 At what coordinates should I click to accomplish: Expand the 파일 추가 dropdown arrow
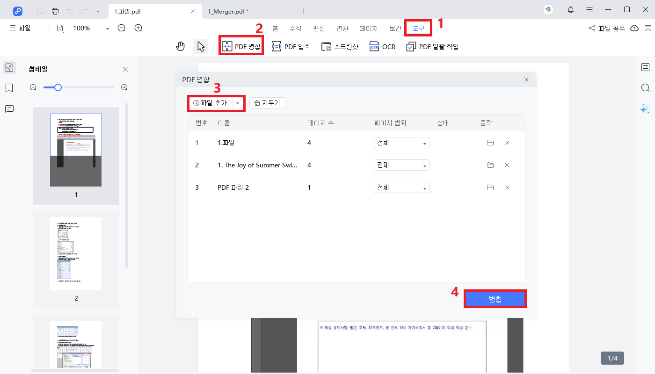click(238, 103)
